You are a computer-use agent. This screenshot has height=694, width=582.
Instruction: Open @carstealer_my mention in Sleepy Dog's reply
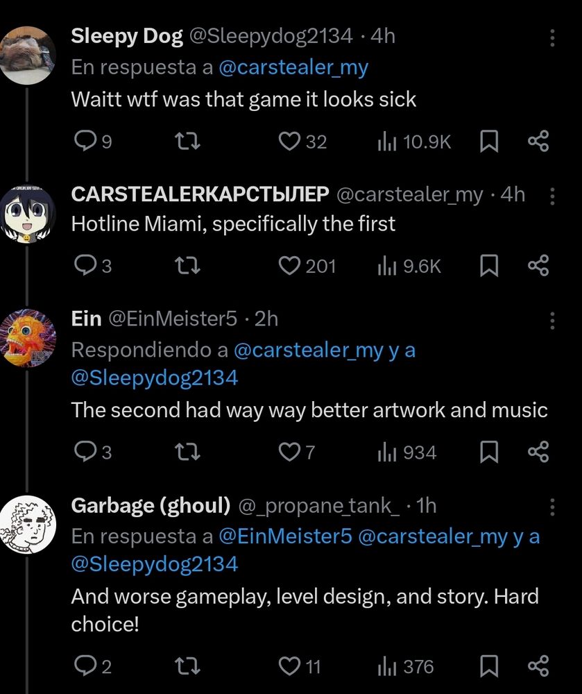pos(293,68)
